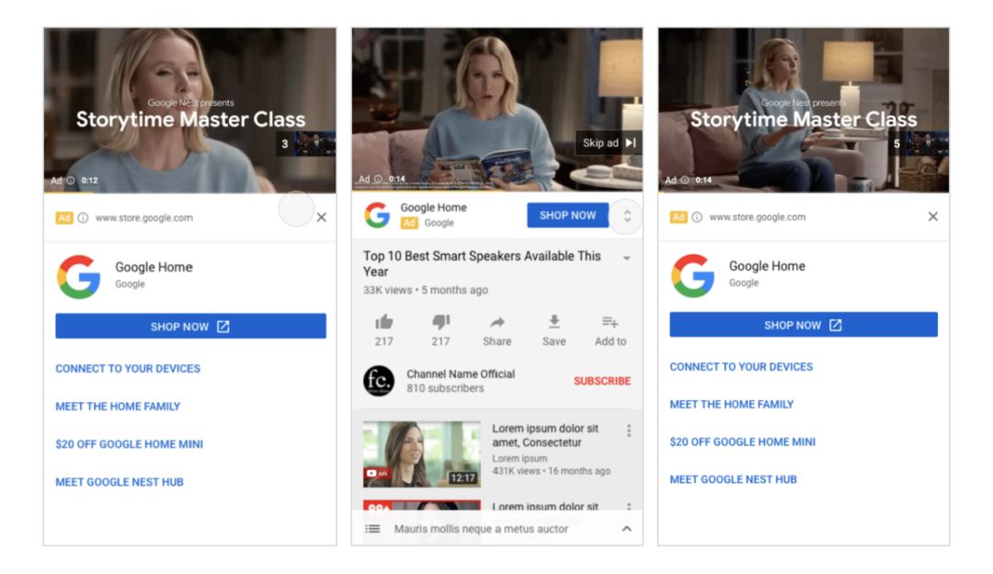Click the Google logo in the right mockup

point(693,275)
